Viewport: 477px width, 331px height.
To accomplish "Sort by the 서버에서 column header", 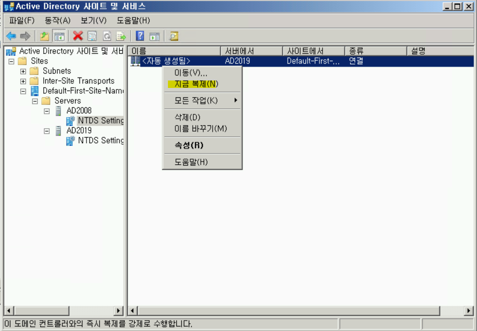I will click(x=252, y=51).
